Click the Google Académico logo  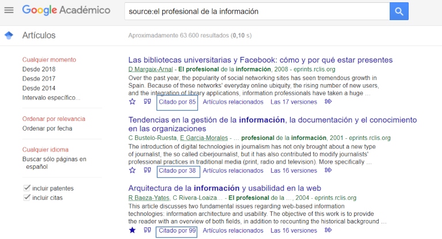coord(66,10)
